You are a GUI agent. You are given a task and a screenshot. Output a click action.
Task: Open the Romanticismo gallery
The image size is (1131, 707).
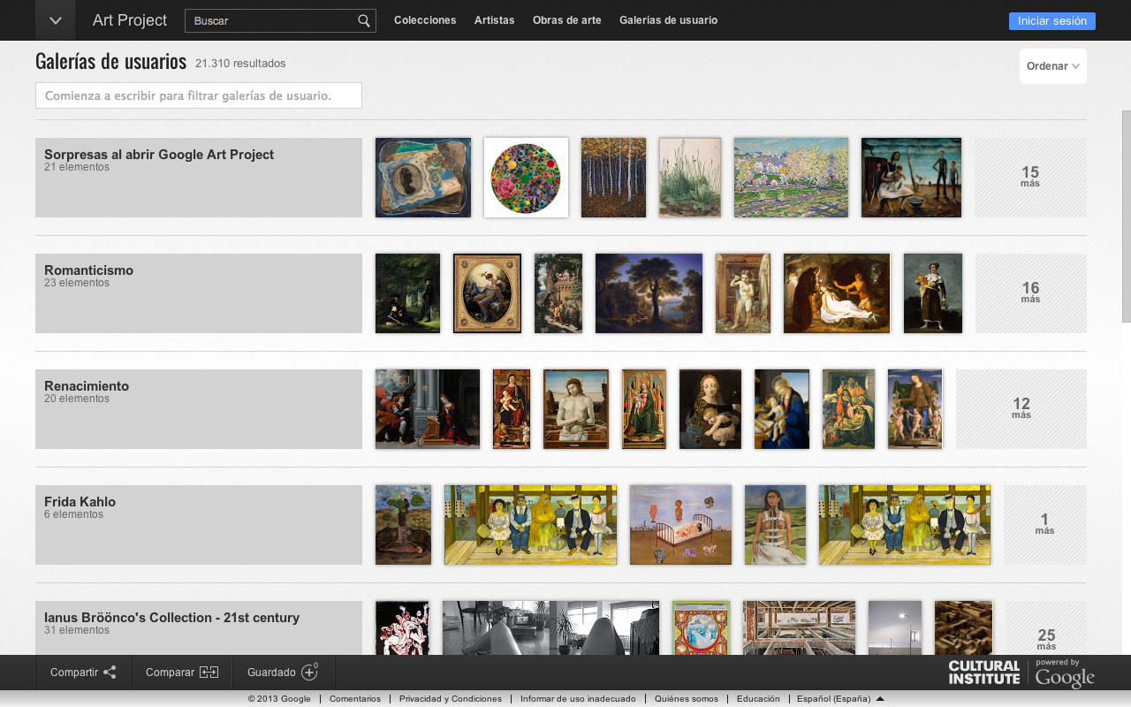pos(199,293)
